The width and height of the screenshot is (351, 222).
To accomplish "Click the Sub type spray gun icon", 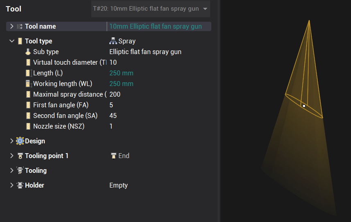I will tap(28, 52).
